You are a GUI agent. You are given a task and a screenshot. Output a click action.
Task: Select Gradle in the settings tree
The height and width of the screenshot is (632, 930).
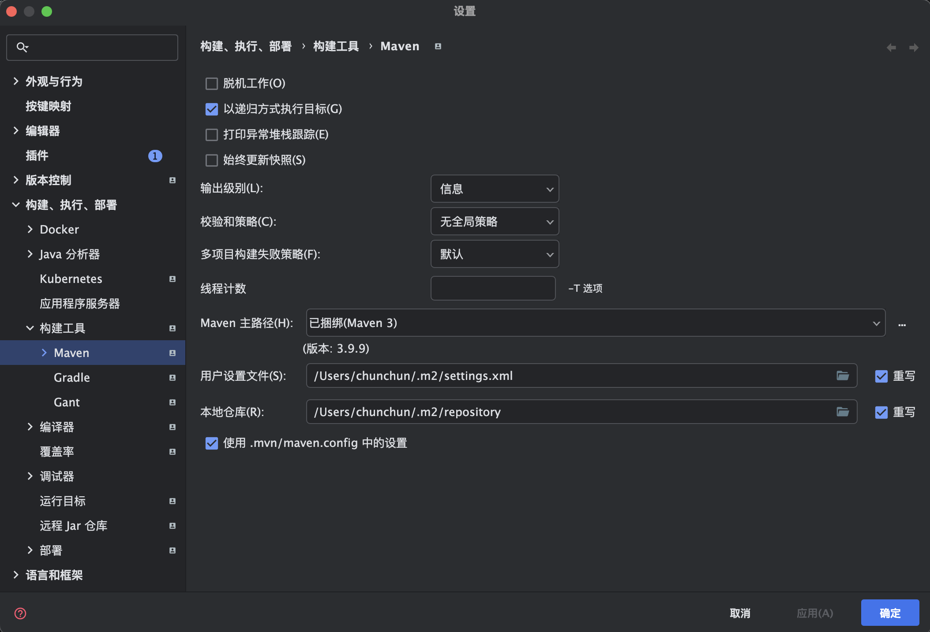pyautogui.click(x=71, y=378)
